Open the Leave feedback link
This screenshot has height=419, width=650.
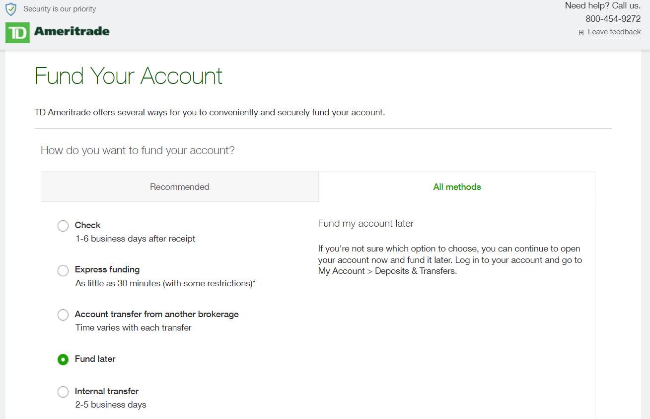click(x=614, y=32)
